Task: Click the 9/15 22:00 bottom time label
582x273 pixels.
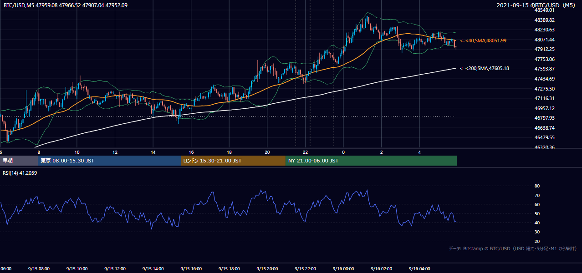Action: pos(306,268)
